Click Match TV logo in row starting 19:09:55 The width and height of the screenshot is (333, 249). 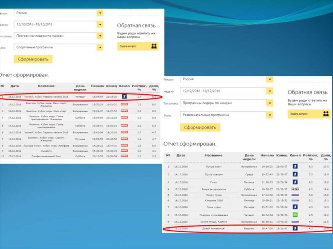coord(124,139)
